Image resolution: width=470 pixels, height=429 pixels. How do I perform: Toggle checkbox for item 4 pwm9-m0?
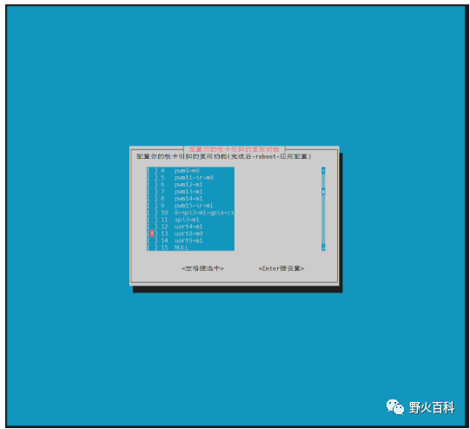tap(152, 170)
